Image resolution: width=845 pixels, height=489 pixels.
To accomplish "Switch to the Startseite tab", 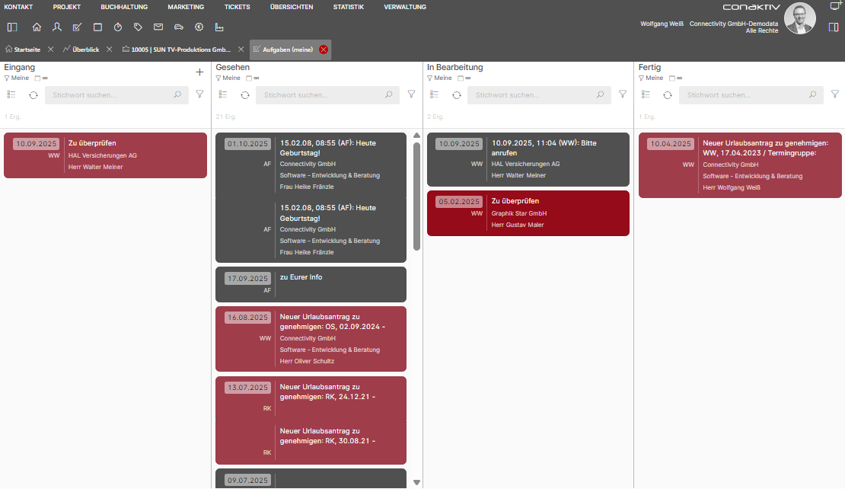I will coord(23,50).
